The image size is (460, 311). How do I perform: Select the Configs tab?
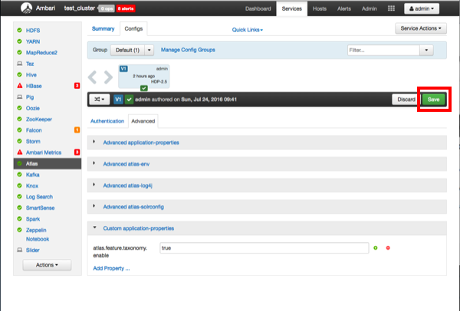point(133,29)
